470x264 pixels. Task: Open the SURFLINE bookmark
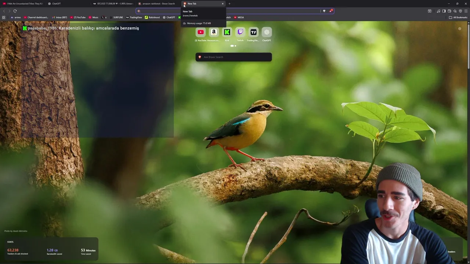(116, 17)
